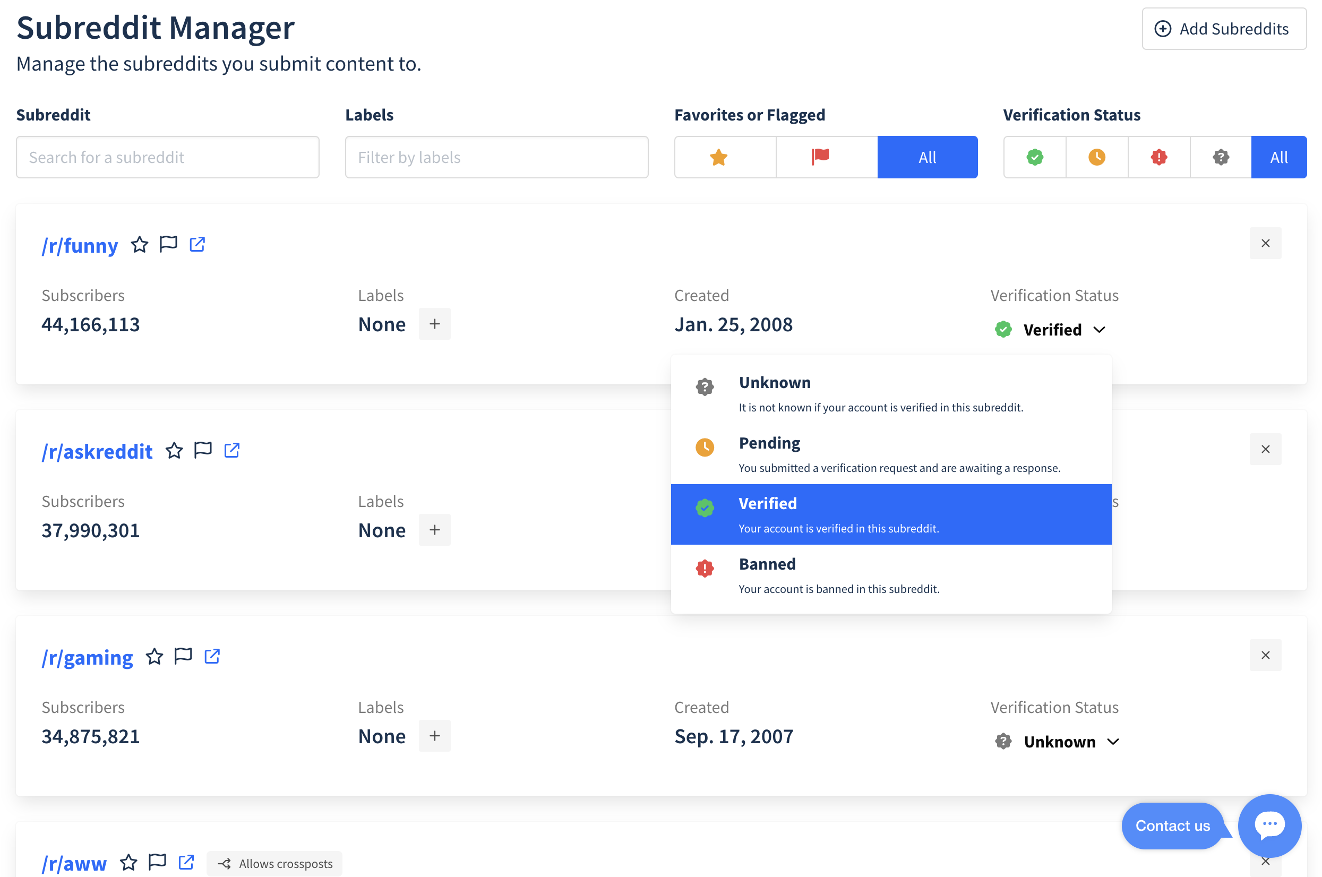Click /r/funny created date Jan. 25, 2008
The height and width of the screenshot is (877, 1322).
[x=733, y=324]
